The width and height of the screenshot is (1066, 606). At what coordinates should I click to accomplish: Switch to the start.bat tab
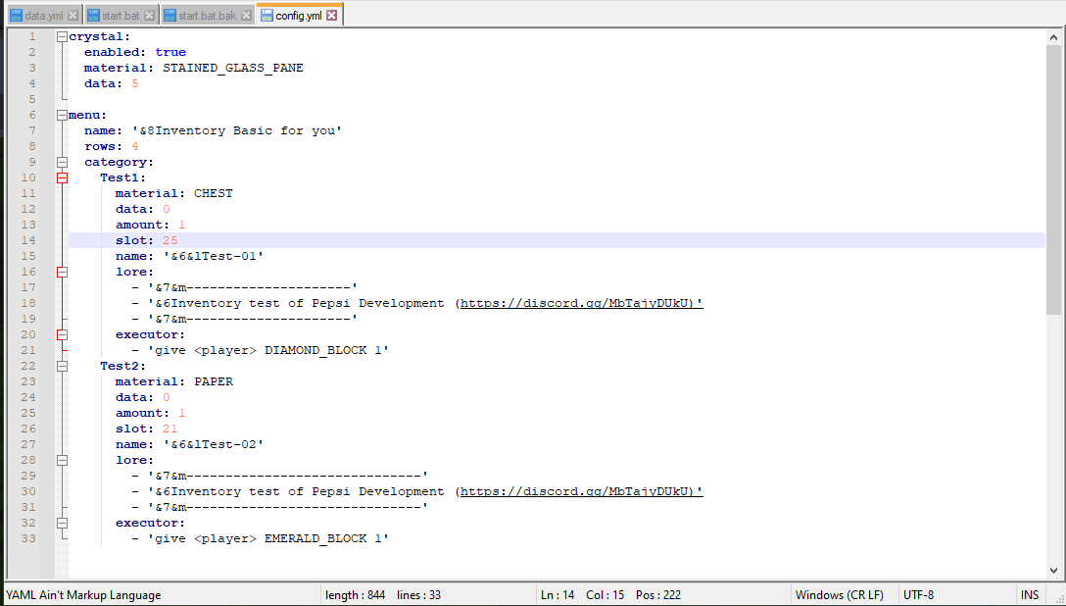coord(121,15)
